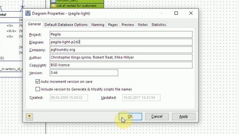
Task: Edit the Company field pgfoundry.org
Action: pos(121,50)
